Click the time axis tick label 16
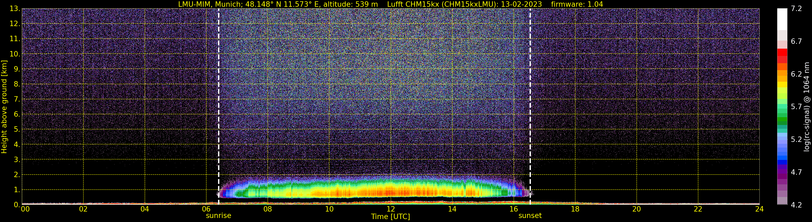Image resolution: width=812 pixels, height=222 pixels. (513, 209)
